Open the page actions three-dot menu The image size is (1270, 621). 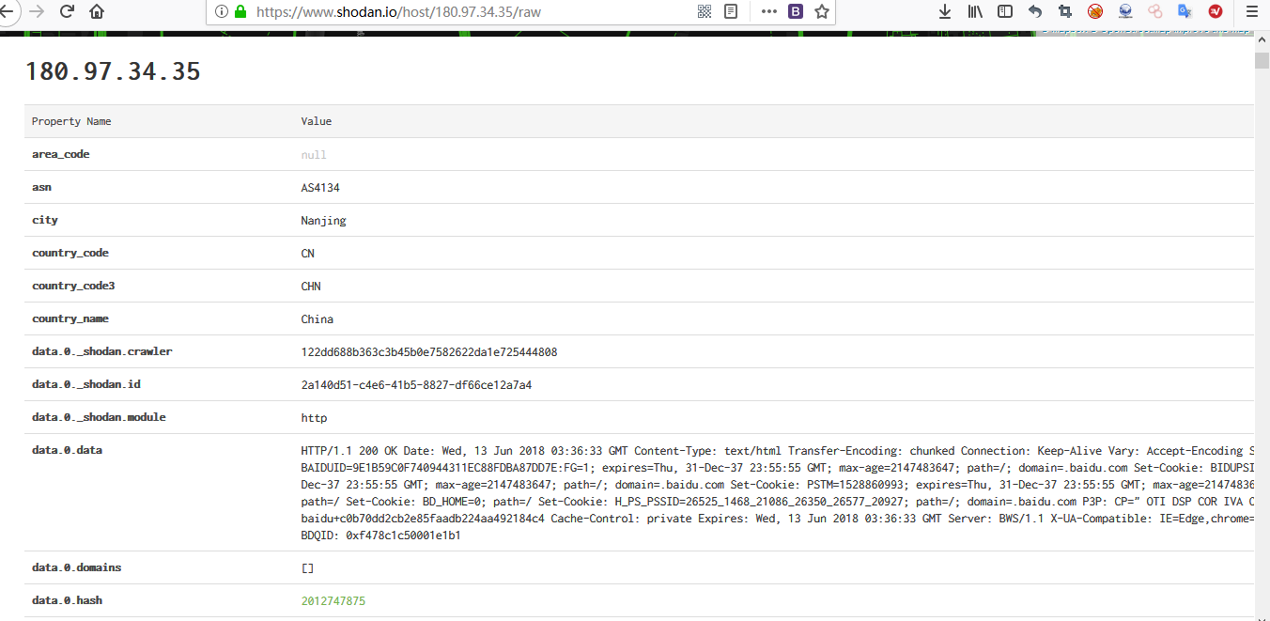[768, 11]
